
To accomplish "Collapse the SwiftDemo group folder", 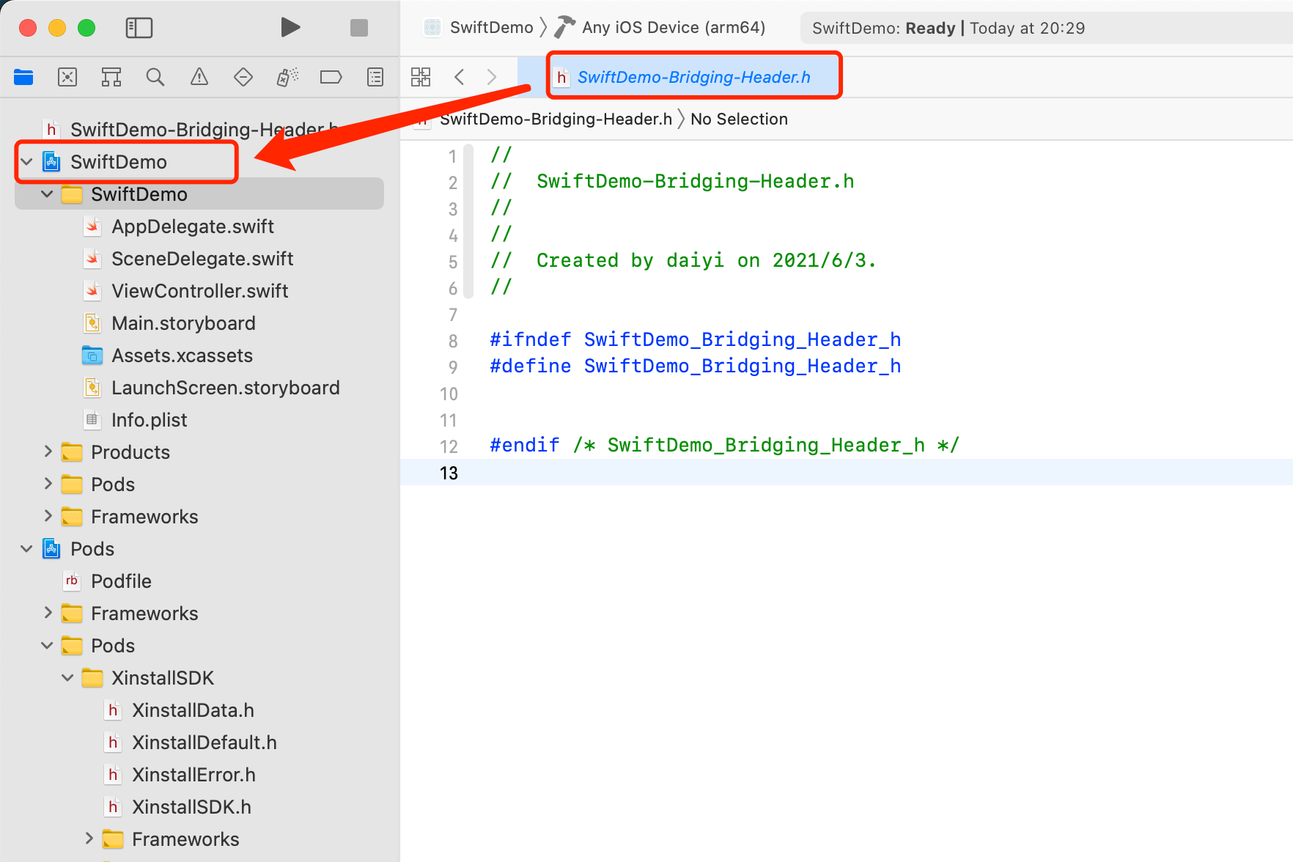I will pyautogui.click(x=47, y=194).
